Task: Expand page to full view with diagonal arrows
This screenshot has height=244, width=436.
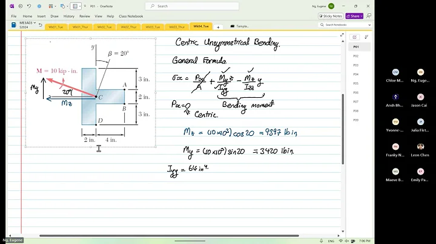Action: point(342,35)
